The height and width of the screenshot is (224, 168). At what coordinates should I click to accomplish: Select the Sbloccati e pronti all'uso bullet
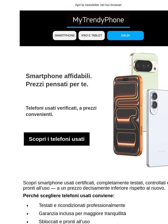(64, 222)
